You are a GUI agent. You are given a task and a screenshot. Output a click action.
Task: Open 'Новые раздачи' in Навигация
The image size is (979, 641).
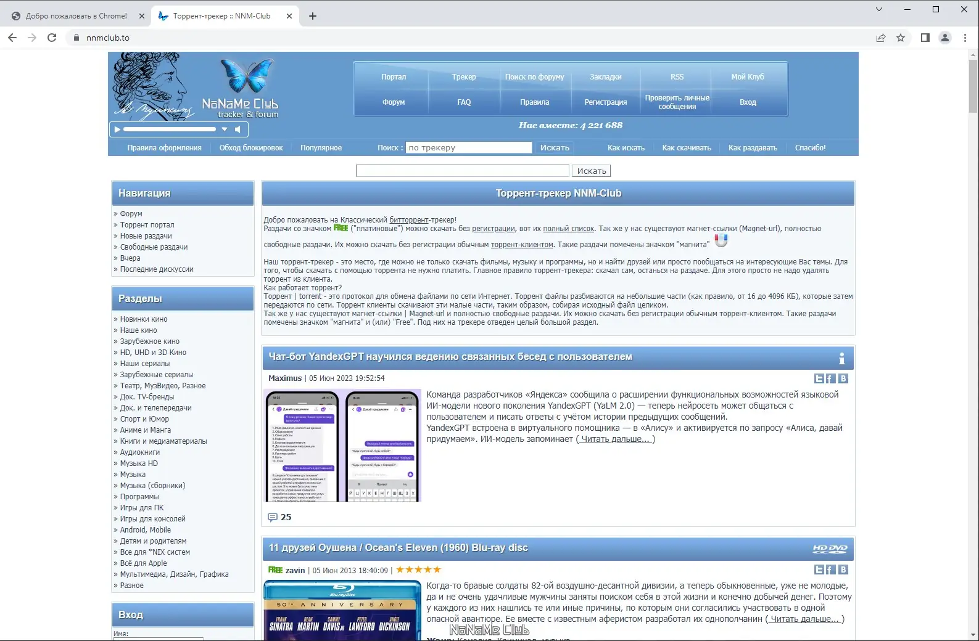(x=146, y=236)
